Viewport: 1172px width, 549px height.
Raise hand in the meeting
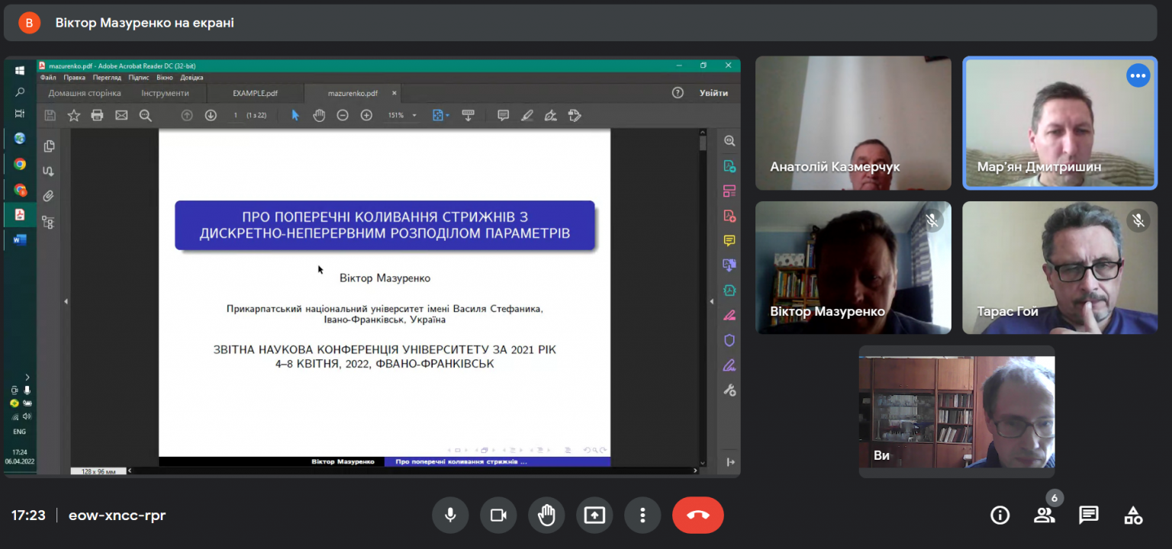pyautogui.click(x=546, y=515)
